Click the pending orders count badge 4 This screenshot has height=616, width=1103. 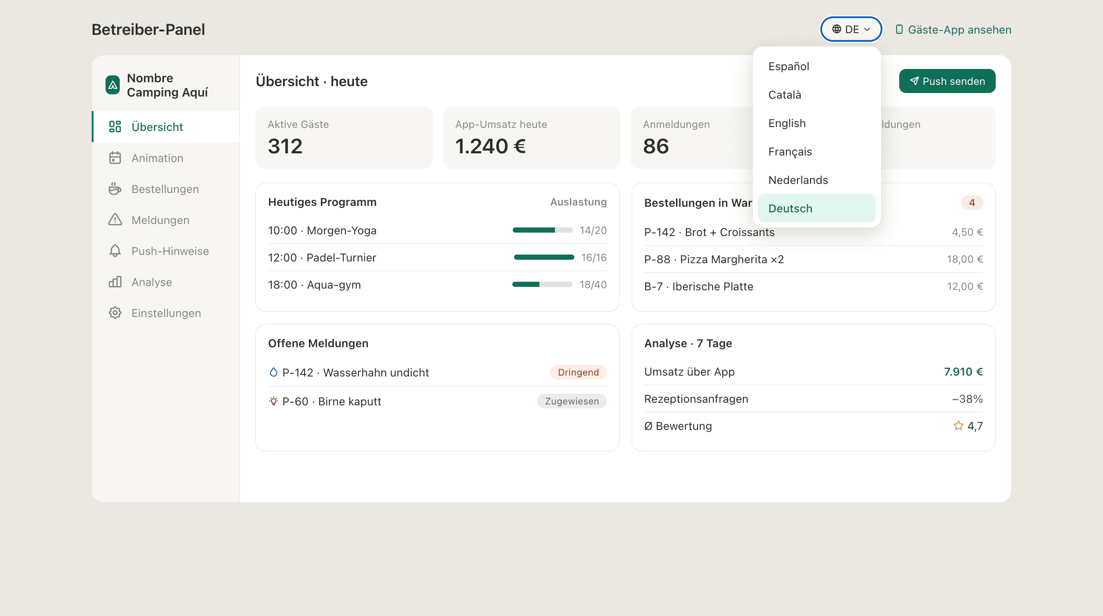click(x=972, y=202)
